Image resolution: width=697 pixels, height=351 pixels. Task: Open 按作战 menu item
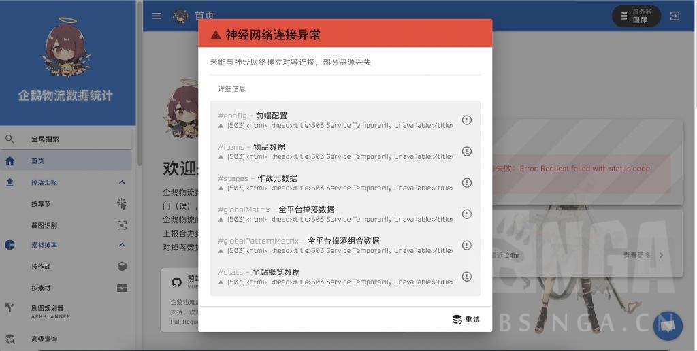click(x=66, y=266)
